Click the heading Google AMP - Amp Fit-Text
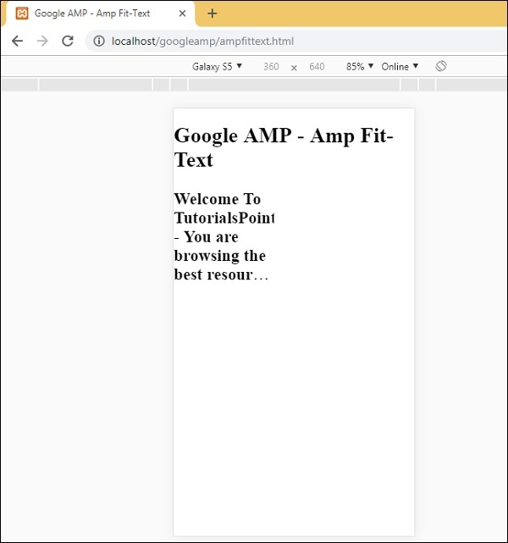Screen dimensions: 508x543 tap(284, 147)
